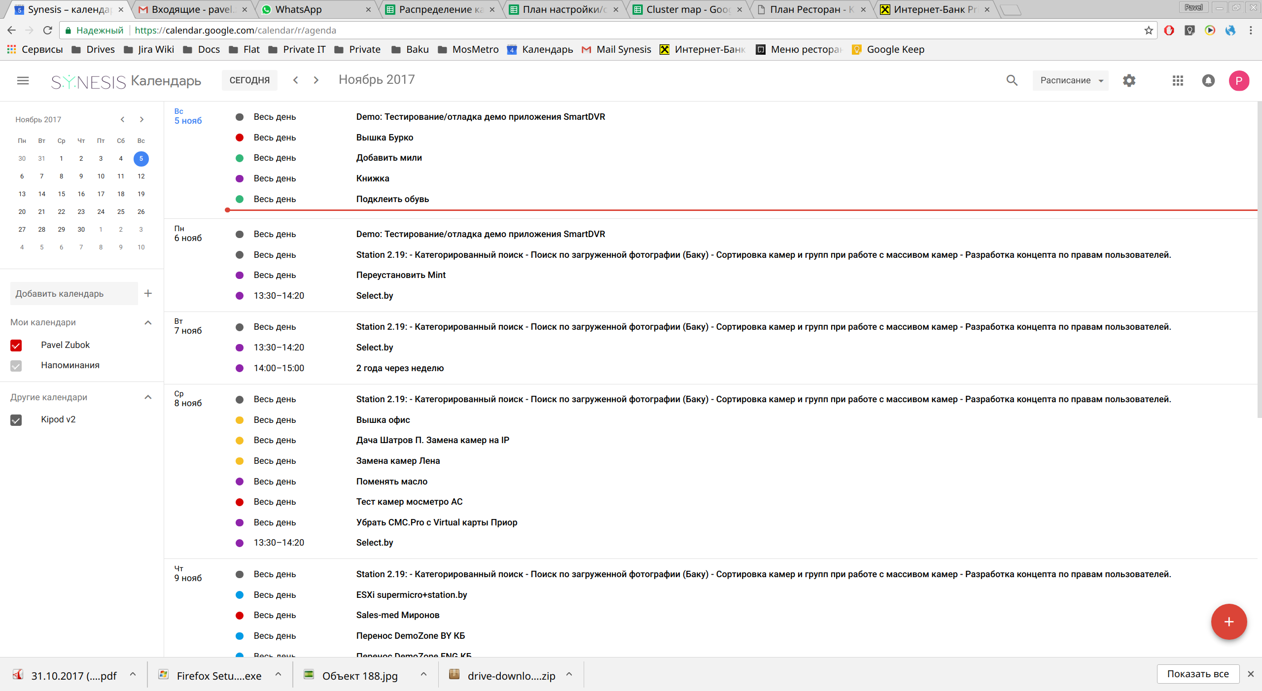Open the main hamburger menu
Screen dimensions: 1262x691
(23, 80)
